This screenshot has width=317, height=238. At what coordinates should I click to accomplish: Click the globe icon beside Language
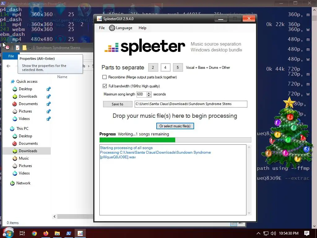point(112,28)
